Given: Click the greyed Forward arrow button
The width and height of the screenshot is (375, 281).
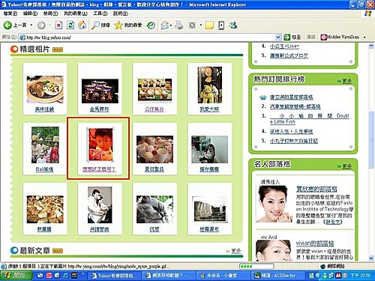Looking at the screenshot, I should pyautogui.click(x=41, y=25).
